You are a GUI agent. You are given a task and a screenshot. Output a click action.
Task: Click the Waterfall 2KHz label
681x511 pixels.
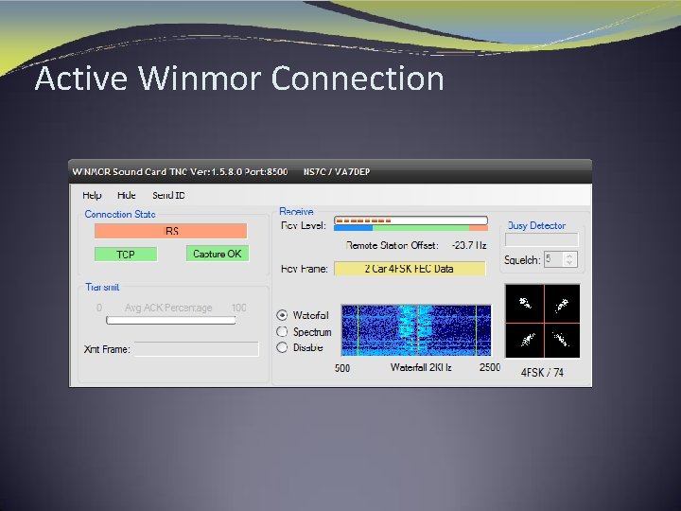tap(421, 367)
